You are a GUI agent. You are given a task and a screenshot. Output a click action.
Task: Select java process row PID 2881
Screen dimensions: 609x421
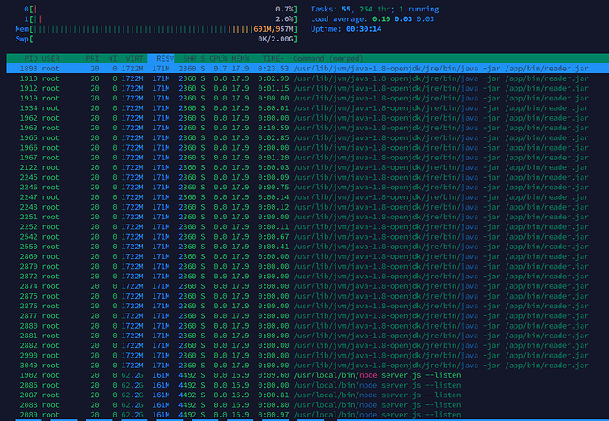[x=308, y=336]
